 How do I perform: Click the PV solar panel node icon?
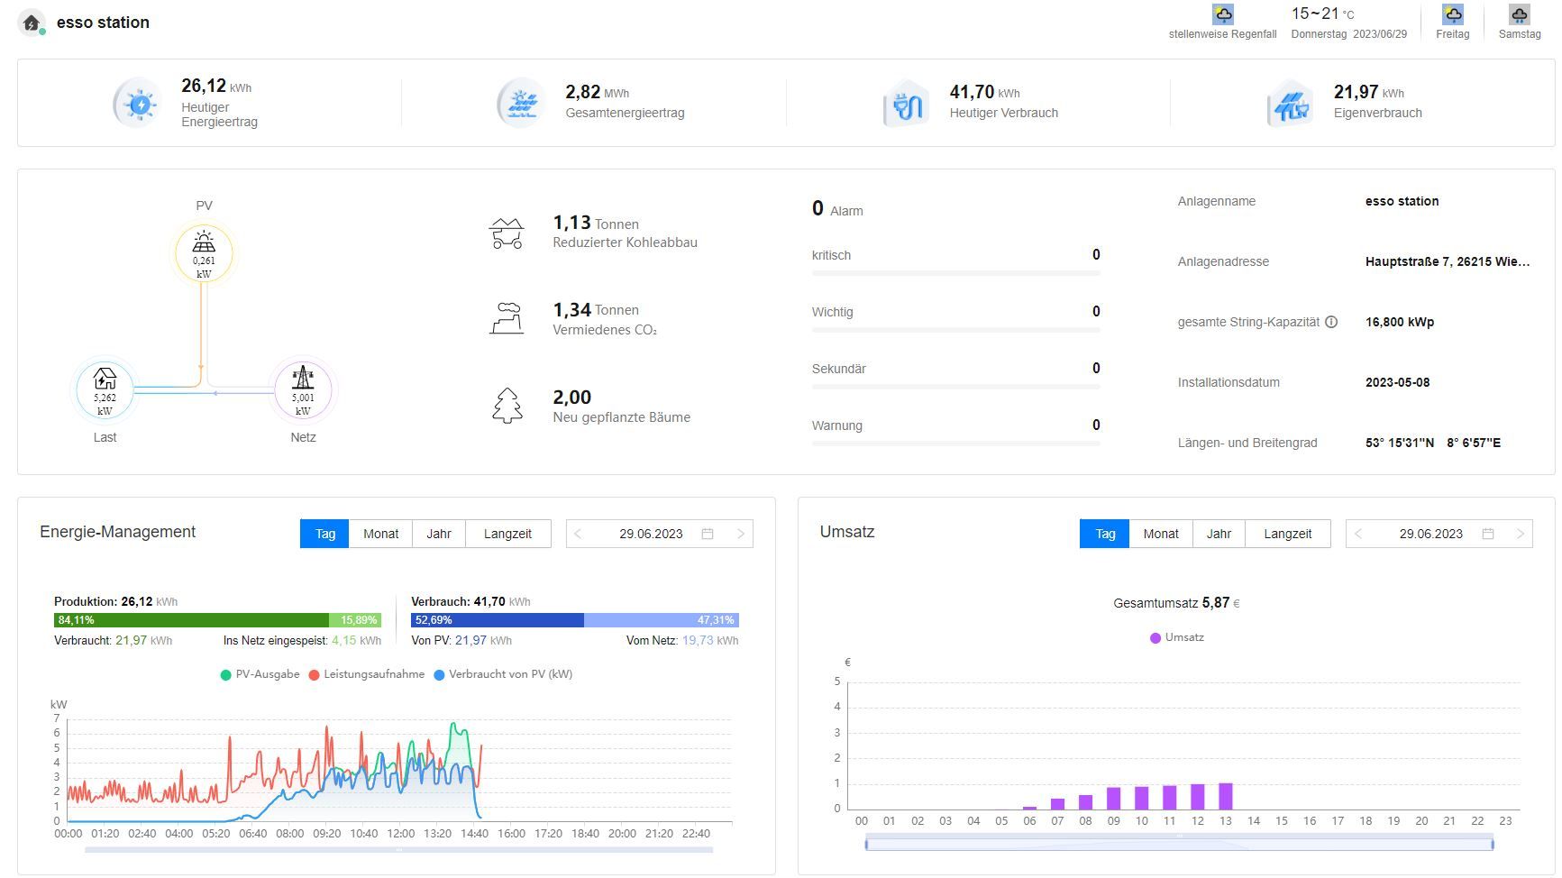pyautogui.click(x=204, y=242)
